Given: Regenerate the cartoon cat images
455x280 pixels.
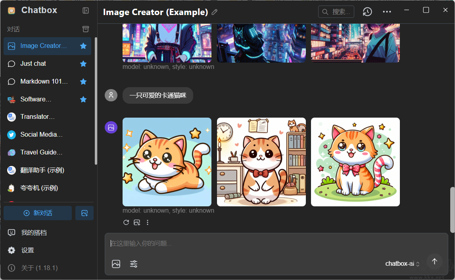Looking at the screenshot, I should tap(126, 222).
